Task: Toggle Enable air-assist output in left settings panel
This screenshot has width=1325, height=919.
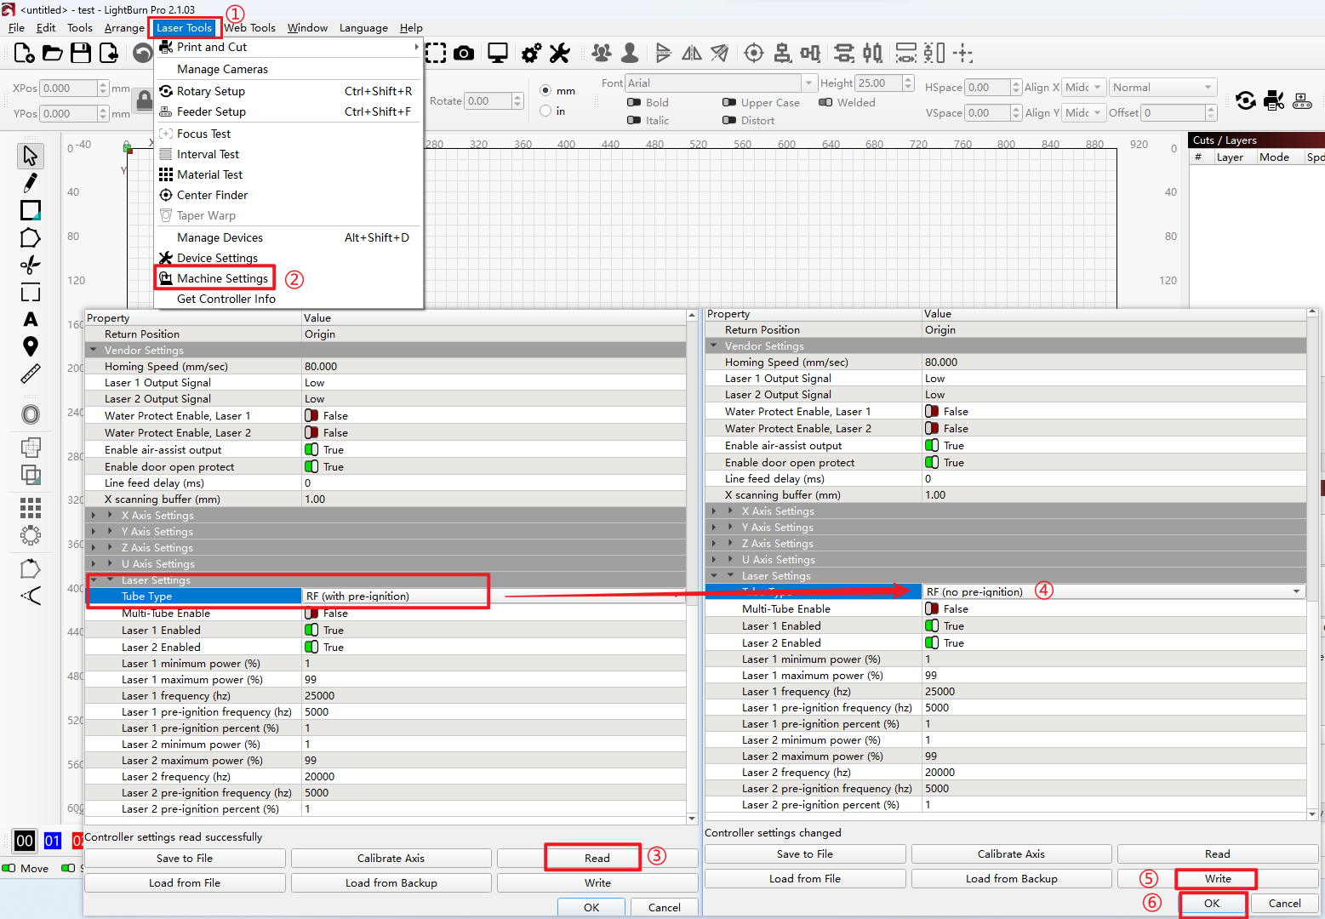Action: click(311, 449)
